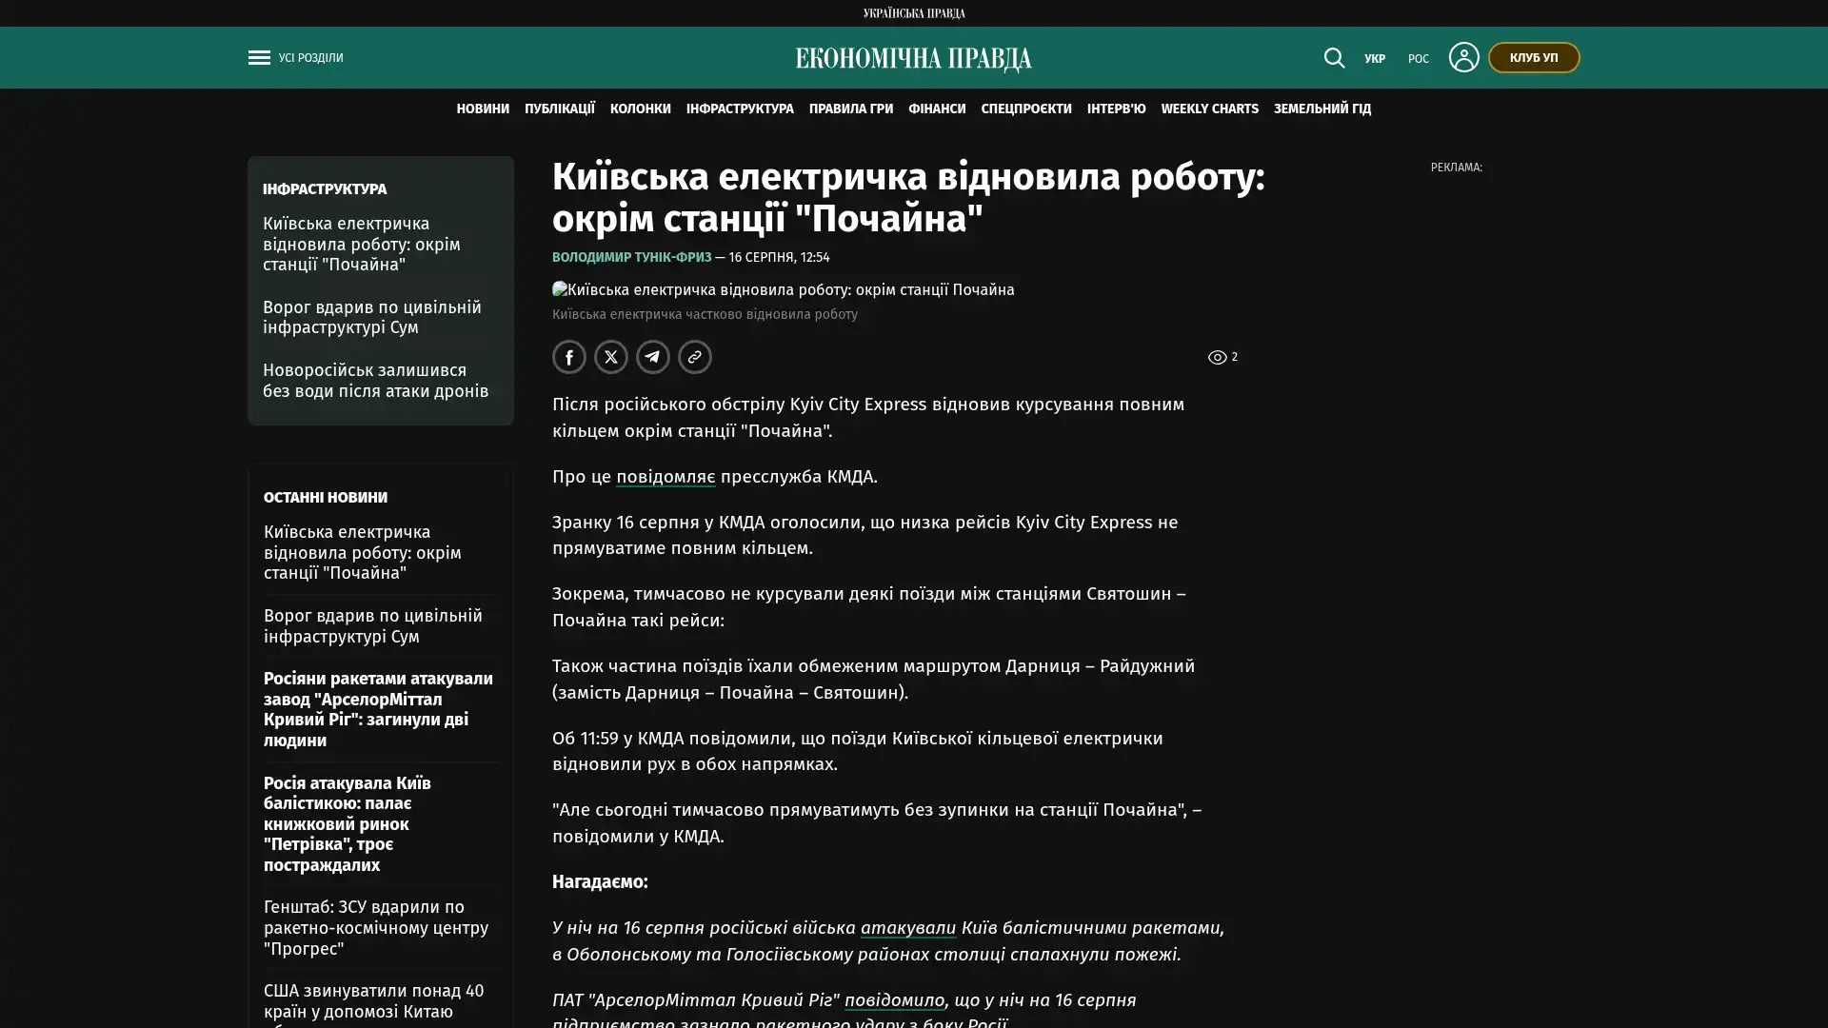The height and width of the screenshot is (1028, 1828).
Task: Open the Новини section
Action: 483,109
